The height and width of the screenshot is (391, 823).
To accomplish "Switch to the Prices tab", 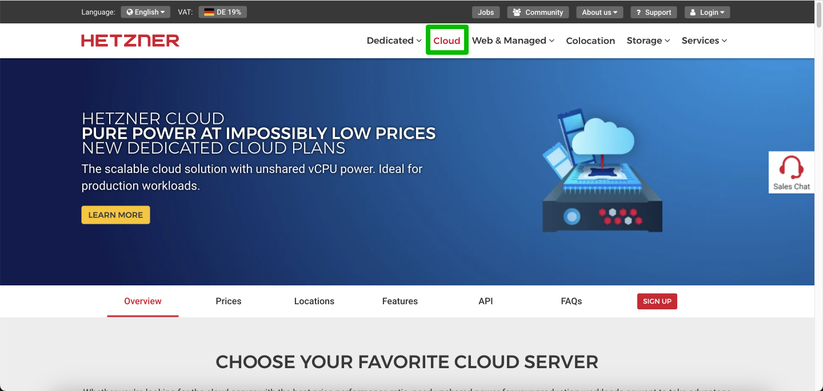I will (229, 301).
